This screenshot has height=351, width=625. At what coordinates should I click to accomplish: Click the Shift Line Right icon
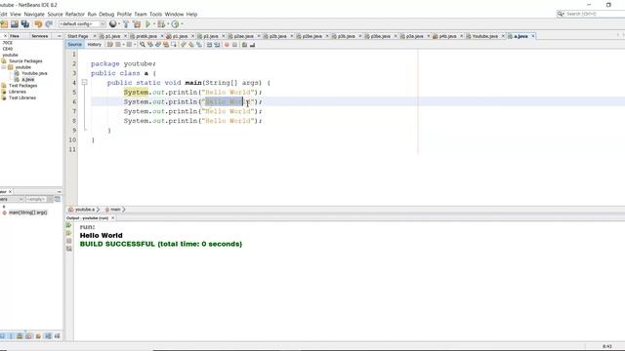pyautogui.click(x=217, y=45)
